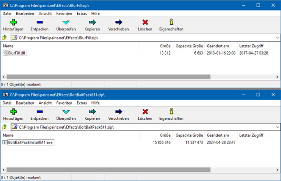Click Kopieren in the BoltBaitPack611.zip window
Viewport: 281px width, 181px height.
coord(92,114)
